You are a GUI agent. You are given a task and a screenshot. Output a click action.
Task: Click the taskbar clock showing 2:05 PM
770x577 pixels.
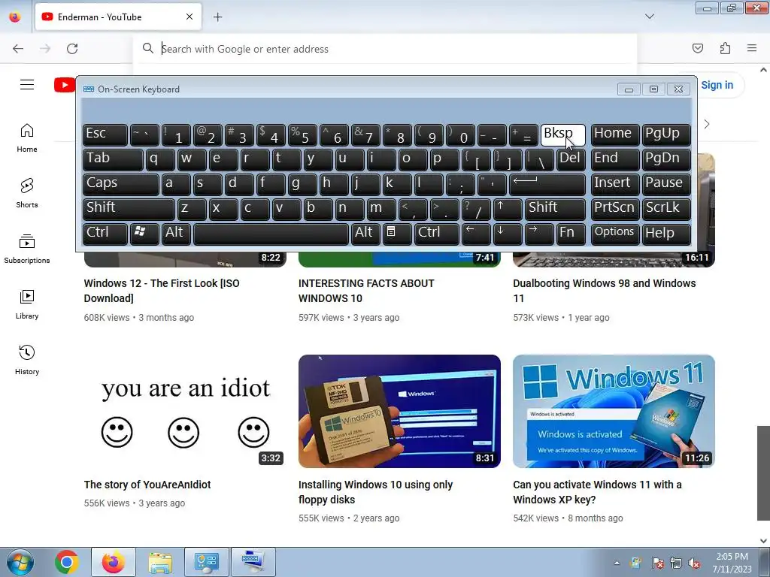pyautogui.click(x=732, y=563)
